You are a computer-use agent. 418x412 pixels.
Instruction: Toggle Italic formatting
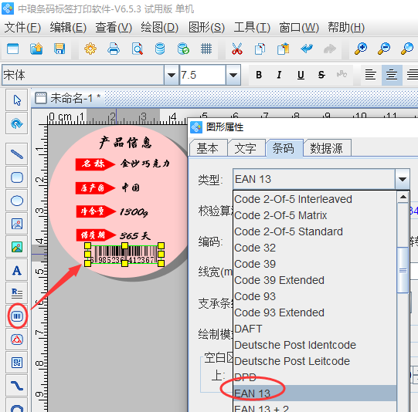[x=279, y=75]
